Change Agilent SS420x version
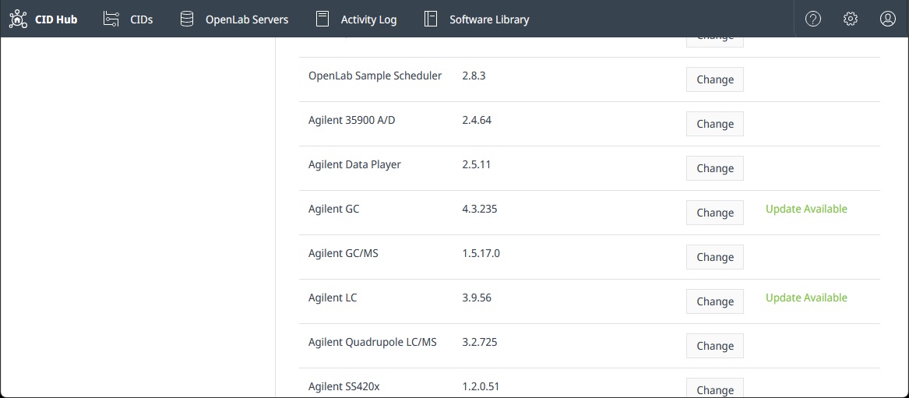 pos(715,388)
